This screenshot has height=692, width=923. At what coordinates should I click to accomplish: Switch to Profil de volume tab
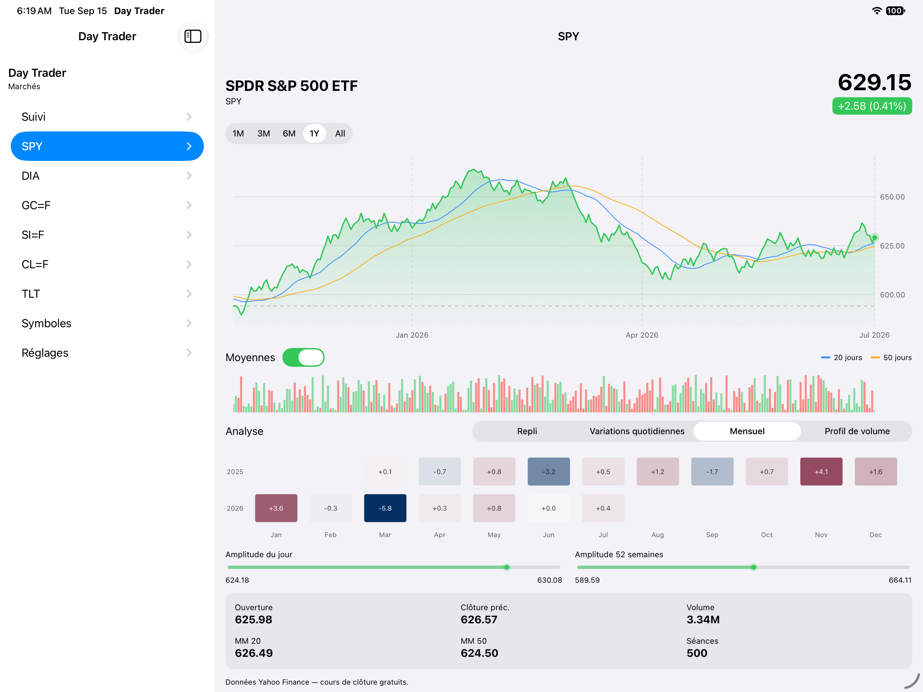point(857,431)
